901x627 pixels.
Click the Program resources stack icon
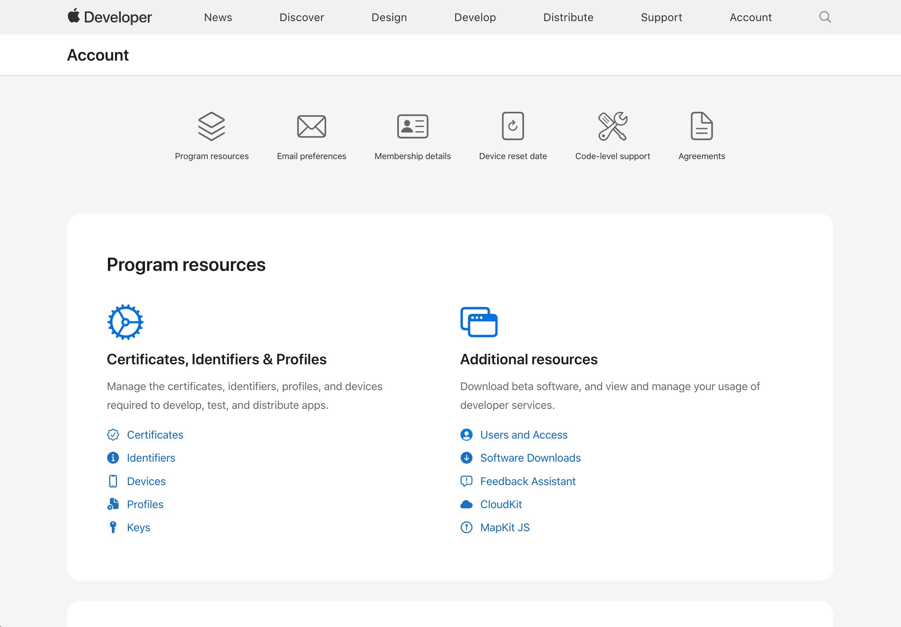pos(212,126)
